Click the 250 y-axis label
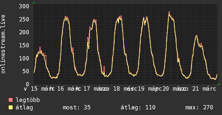 pos(24,19)
